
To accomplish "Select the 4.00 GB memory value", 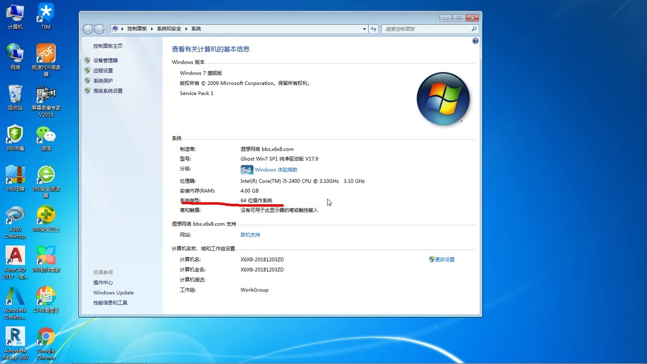I will click(250, 191).
